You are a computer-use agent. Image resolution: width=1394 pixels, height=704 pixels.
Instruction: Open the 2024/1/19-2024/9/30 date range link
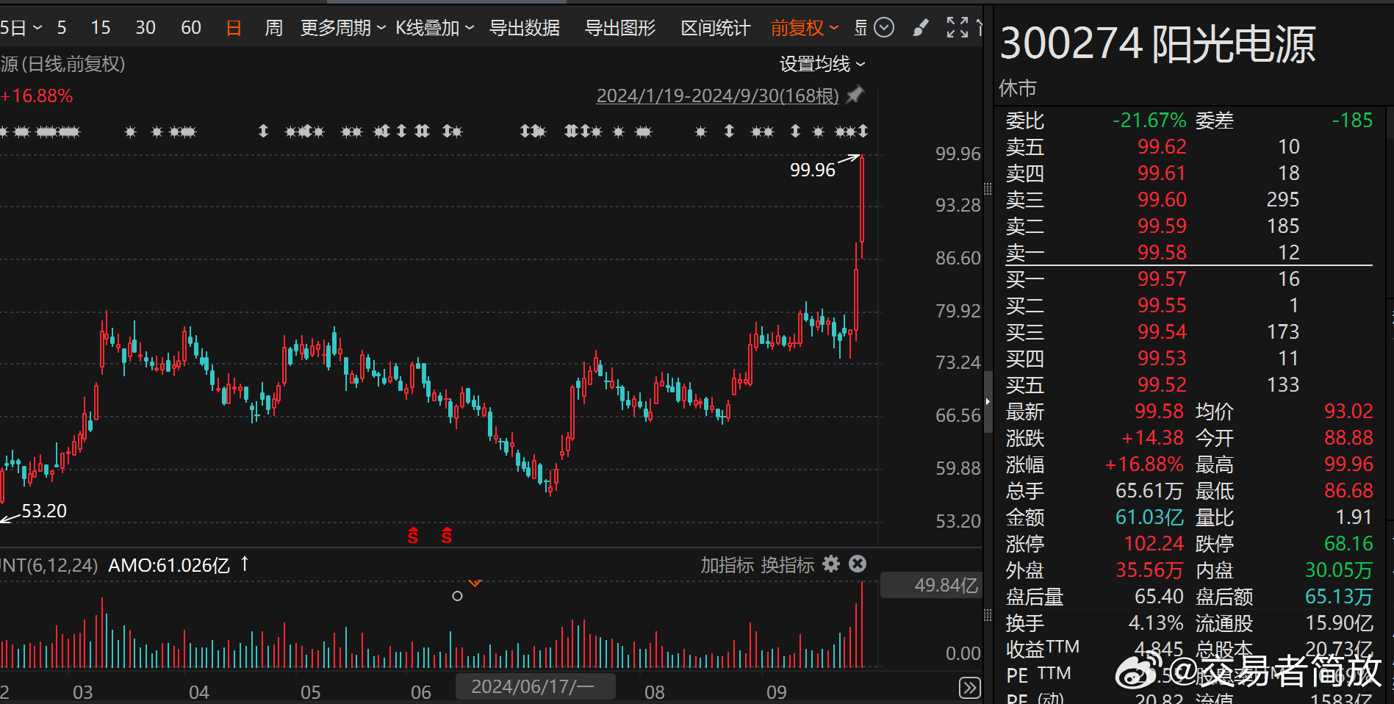click(717, 96)
